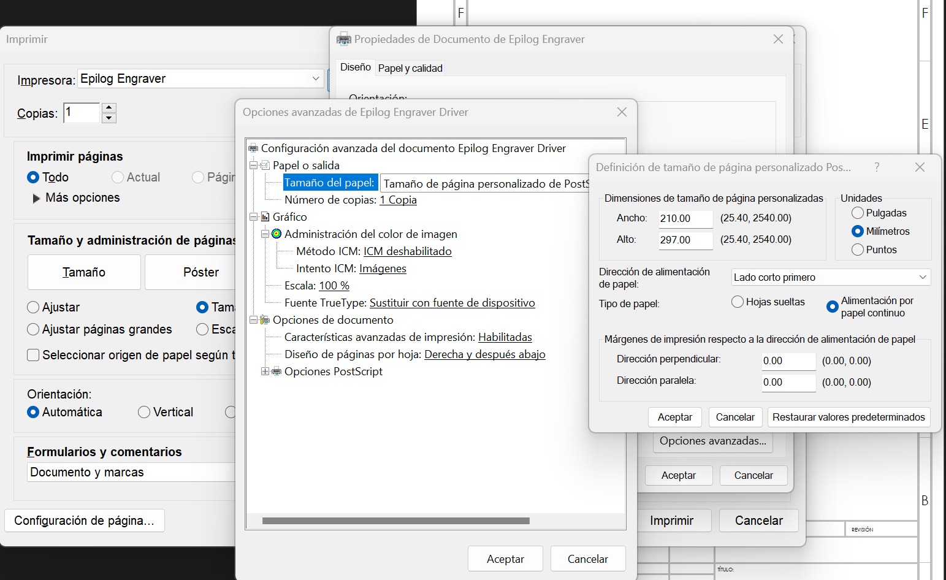The width and height of the screenshot is (946, 580).
Task: Click the Habilitadas link
Action: [505, 337]
